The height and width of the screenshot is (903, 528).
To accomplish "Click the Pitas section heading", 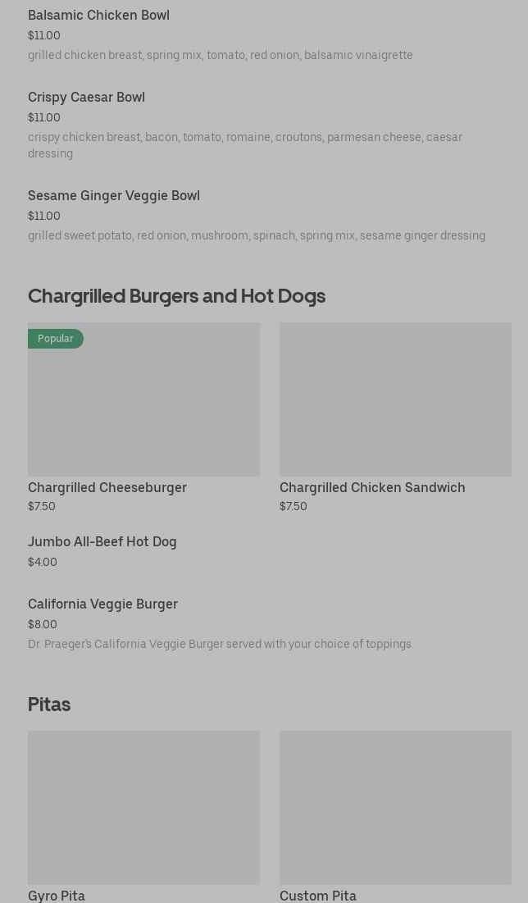I will point(49,705).
